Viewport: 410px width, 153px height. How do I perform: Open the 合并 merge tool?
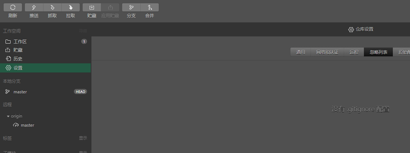[149, 7]
